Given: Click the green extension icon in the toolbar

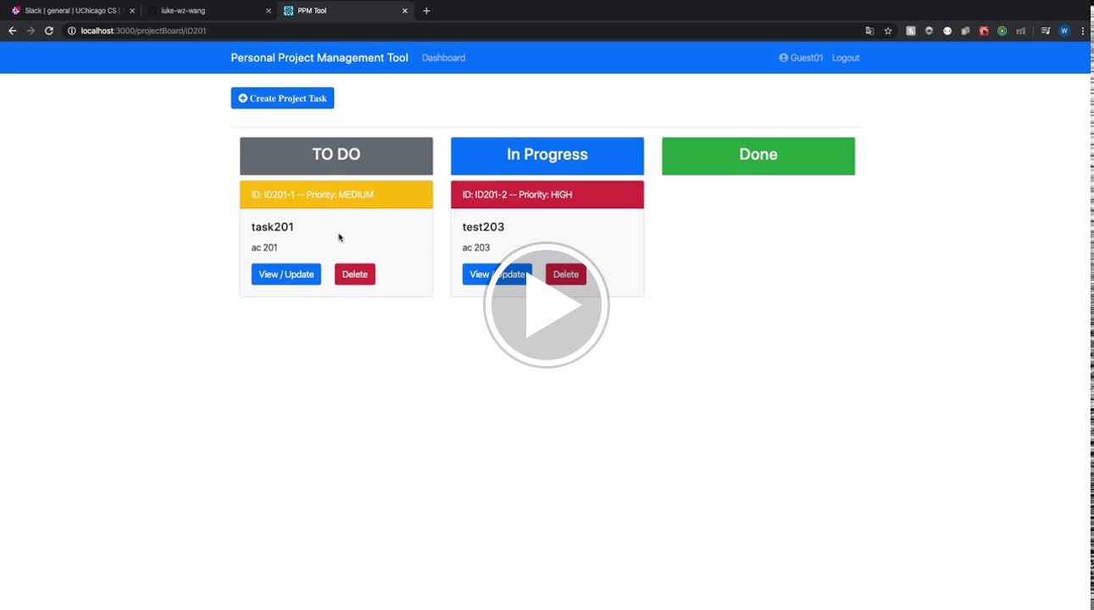Looking at the screenshot, I should (x=1002, y=30).
